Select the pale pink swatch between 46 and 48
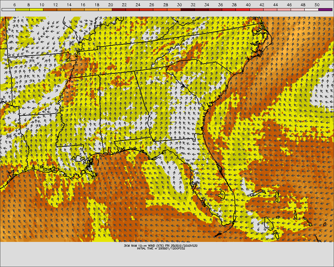This screenshot has width=334, height=267. click(x=298, y=9)
